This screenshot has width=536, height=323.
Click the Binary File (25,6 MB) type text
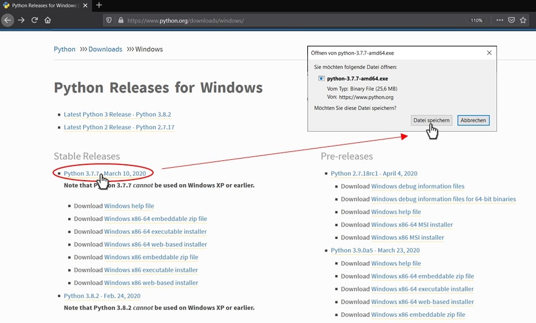(374, 89)
